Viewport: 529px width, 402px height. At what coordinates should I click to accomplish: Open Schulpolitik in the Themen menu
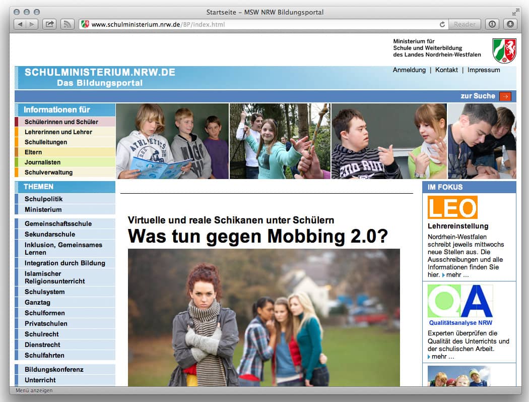point(44,199)
